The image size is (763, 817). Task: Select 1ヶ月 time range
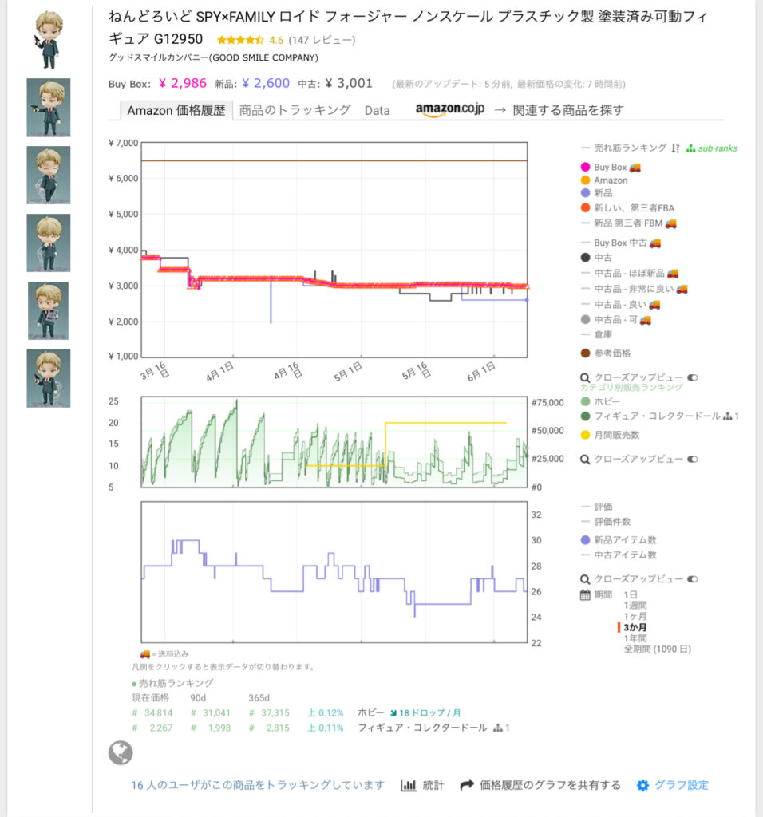635,617
